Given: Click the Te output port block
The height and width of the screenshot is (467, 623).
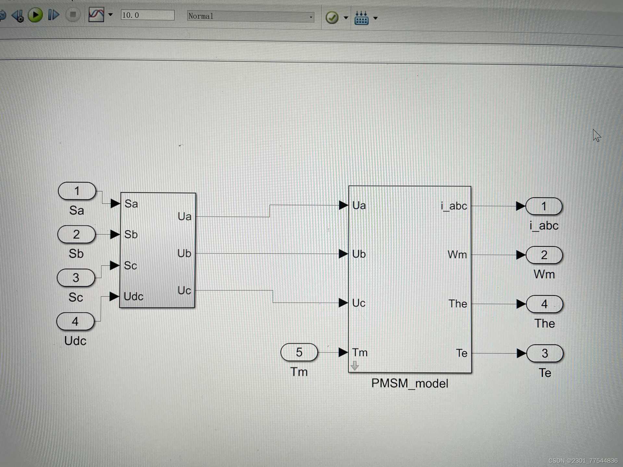Looking at the screenshot, I should click(545, 353).
